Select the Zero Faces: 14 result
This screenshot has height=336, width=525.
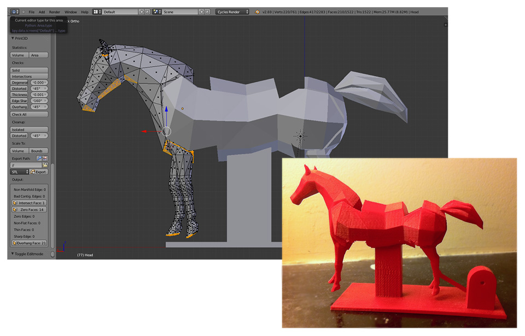[x=29, y=209]
